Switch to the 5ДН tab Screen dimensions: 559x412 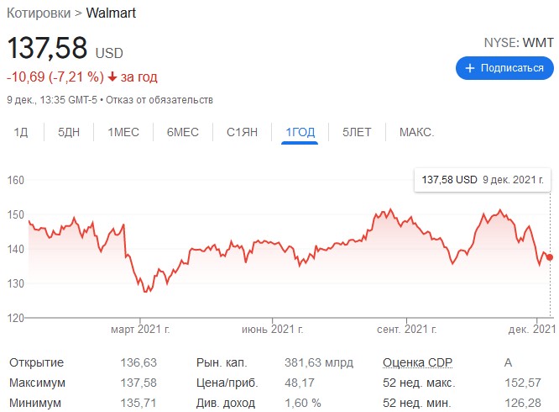(x=69, y=132)
